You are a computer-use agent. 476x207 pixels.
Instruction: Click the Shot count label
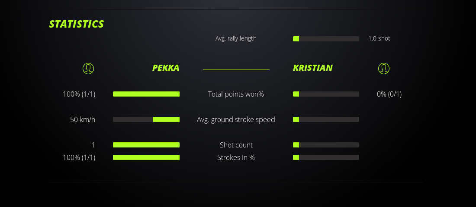tap(236, 145)
